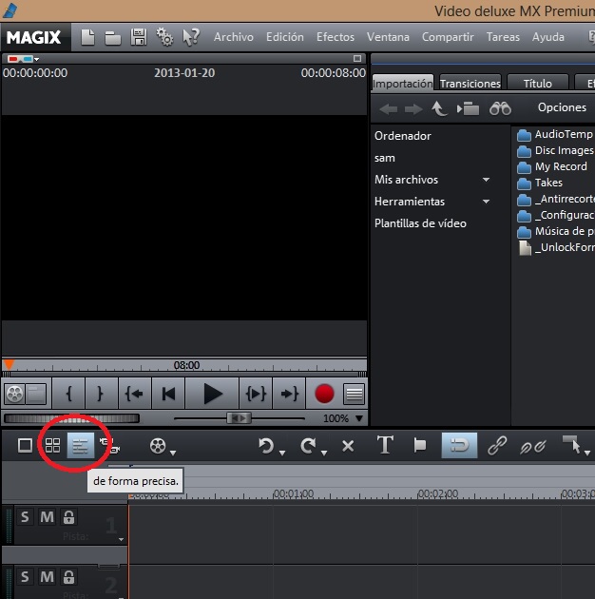Save the project with the floppy disk icon
595x599 pixels.
138,37
